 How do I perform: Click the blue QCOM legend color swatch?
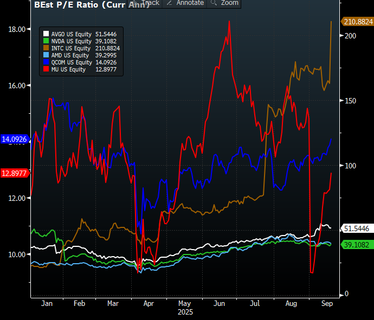[x=47, y=62]
